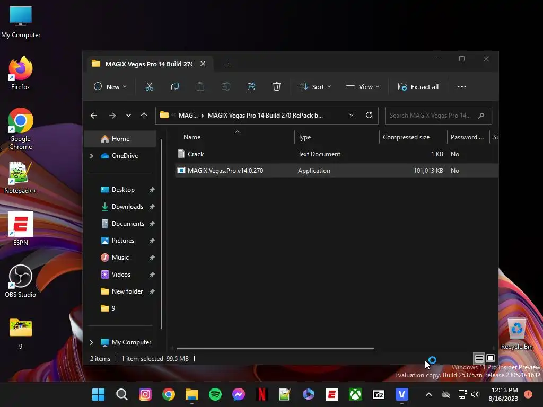The width and height of the screenshot is (543, 407).
Task: Switch to details view layout icon
Action: [479, 359]
